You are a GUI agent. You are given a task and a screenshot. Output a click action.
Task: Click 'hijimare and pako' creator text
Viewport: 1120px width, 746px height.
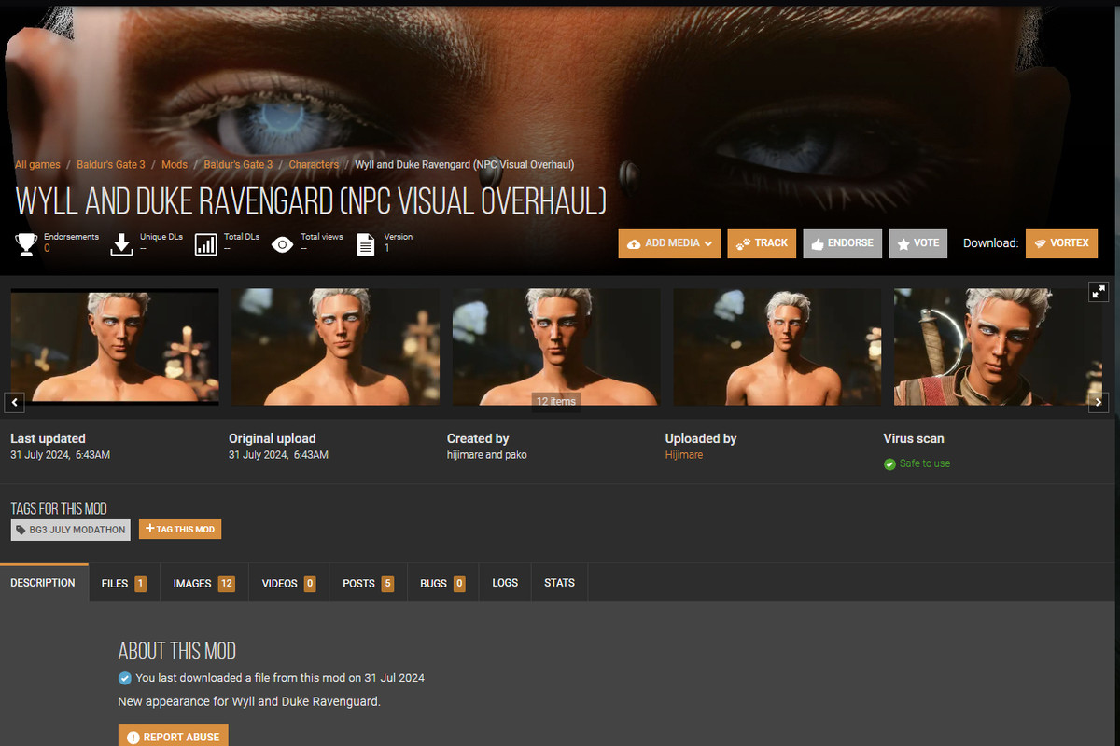point(487,455)
